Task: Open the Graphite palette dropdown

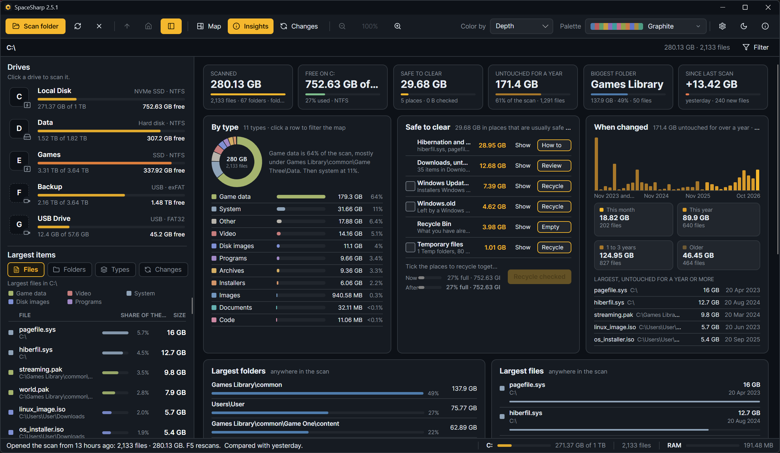Action: [x=646, y=26]
